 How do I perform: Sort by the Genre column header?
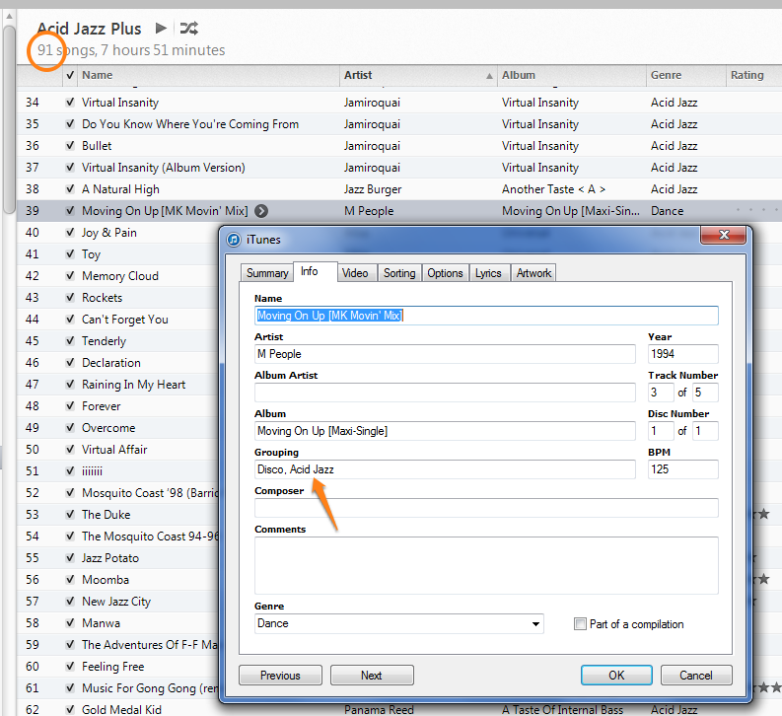[x=685, y=75]
